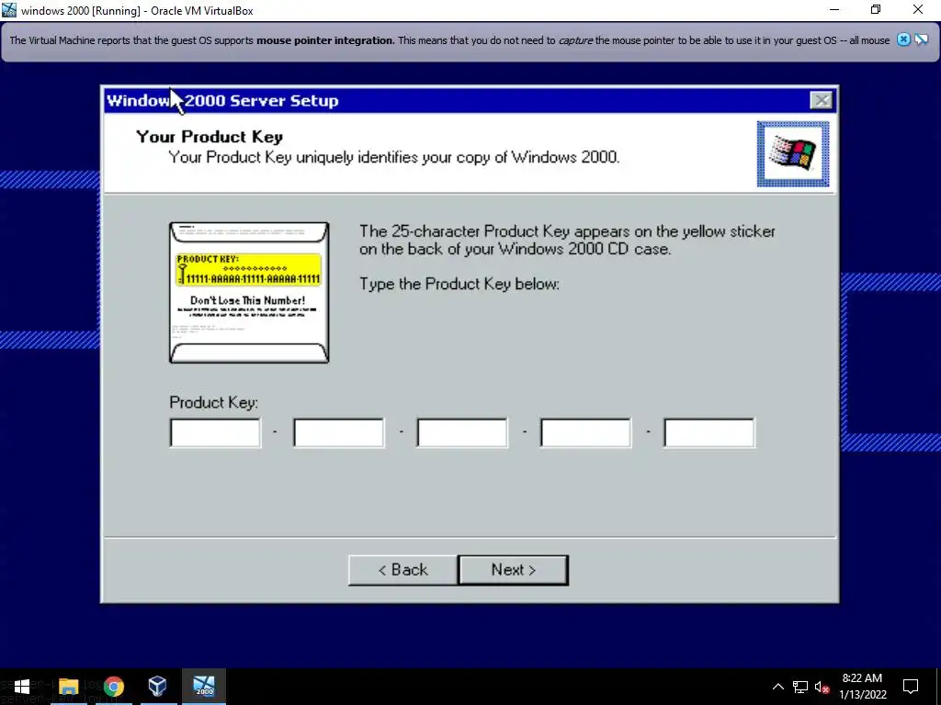Open VirtualBox Manager taskbar icon
Viewport: 941px width, 705px height.
click(158, 687)
